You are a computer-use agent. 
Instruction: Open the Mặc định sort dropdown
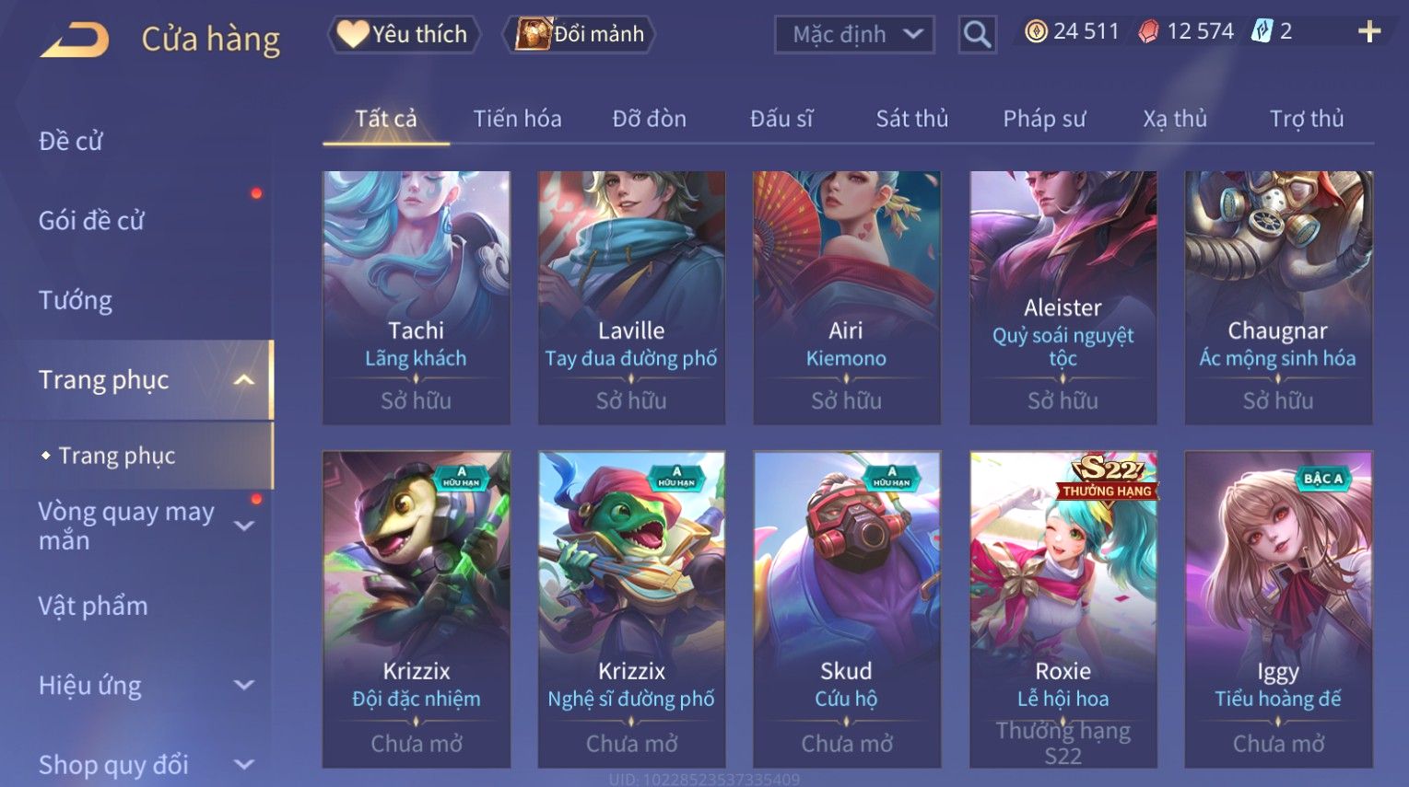(854, 35)
